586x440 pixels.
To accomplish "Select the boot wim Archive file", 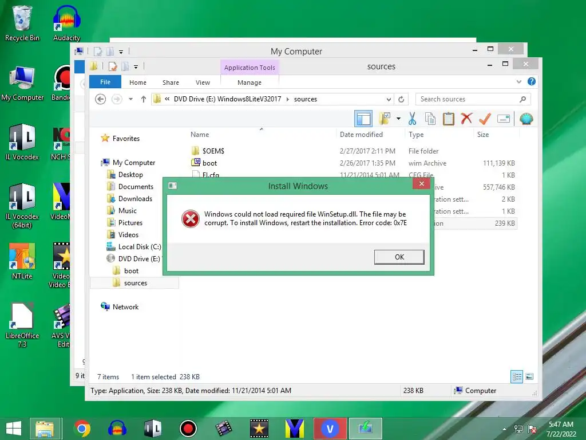I will (x=353, y=163).
